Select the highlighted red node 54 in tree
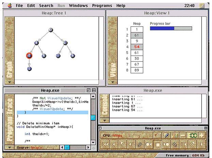Screen dimensions: 212x158 (29, 56)
